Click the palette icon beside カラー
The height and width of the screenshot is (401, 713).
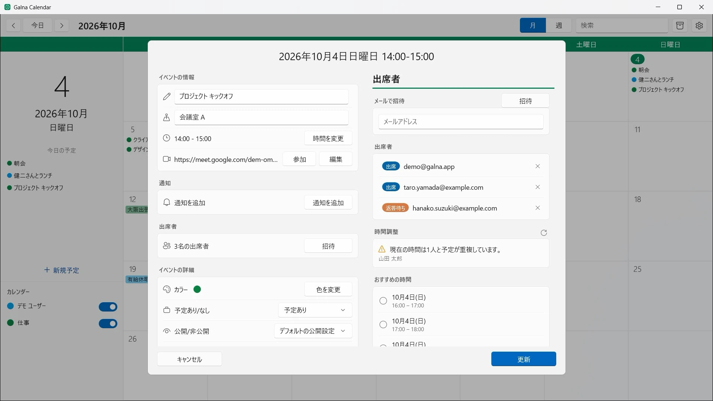tap(167, 289)
